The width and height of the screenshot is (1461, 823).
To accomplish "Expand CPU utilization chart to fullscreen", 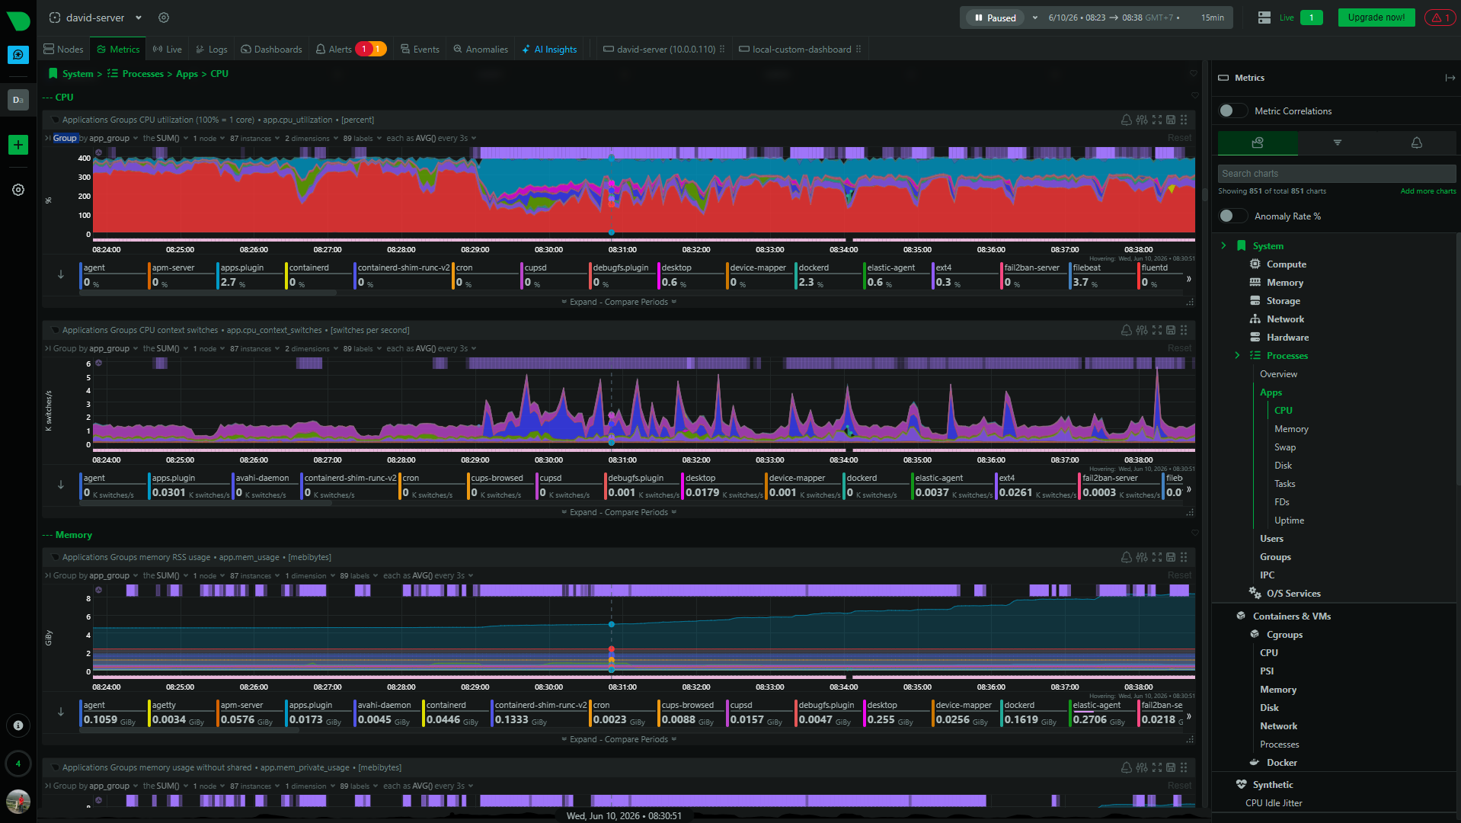I will pyautogui.click(x=1157, y=120).
